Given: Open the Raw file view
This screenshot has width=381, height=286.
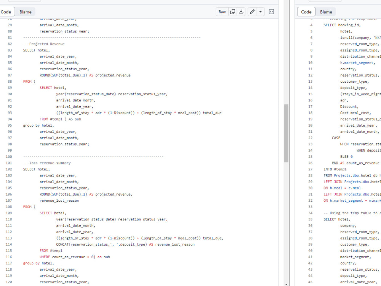Looking at the screenshot, I should (x=222, y=12).
